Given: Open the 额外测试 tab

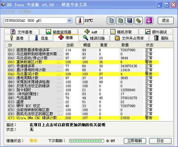Looking at the screenshot, I should (156, 32).
